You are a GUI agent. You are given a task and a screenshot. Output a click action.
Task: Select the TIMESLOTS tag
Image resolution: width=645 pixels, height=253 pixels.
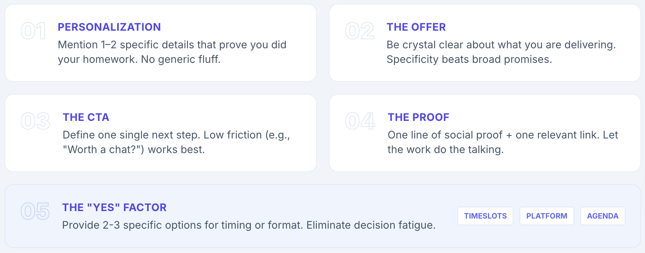click(x=485, y=216)
